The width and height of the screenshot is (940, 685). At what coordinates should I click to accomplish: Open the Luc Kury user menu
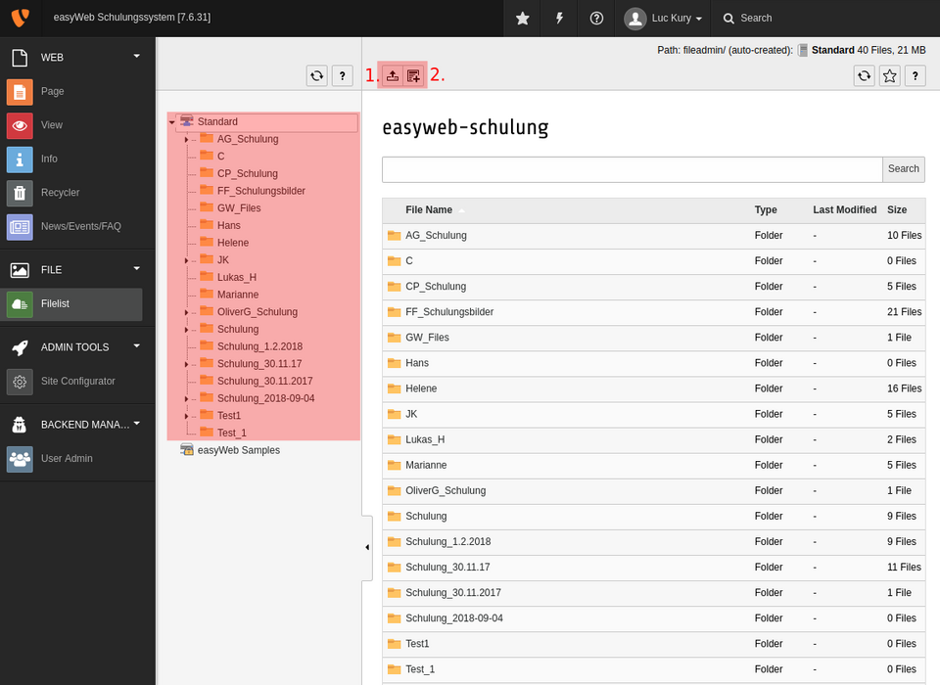[x=663, y=18]
